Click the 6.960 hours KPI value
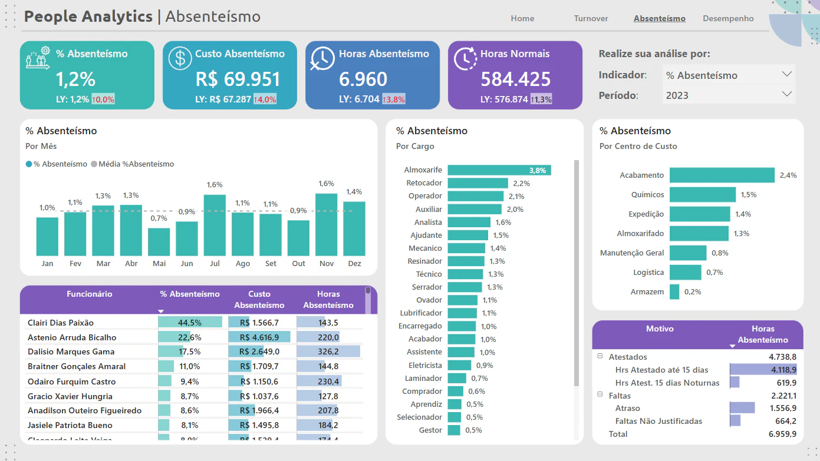This screenshot has width=820, height=461. [363, 79]
